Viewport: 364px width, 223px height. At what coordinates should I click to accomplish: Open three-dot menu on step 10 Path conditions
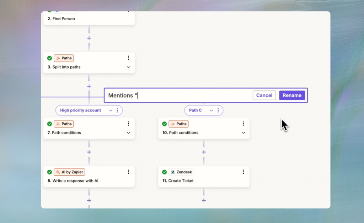(243, 124)
